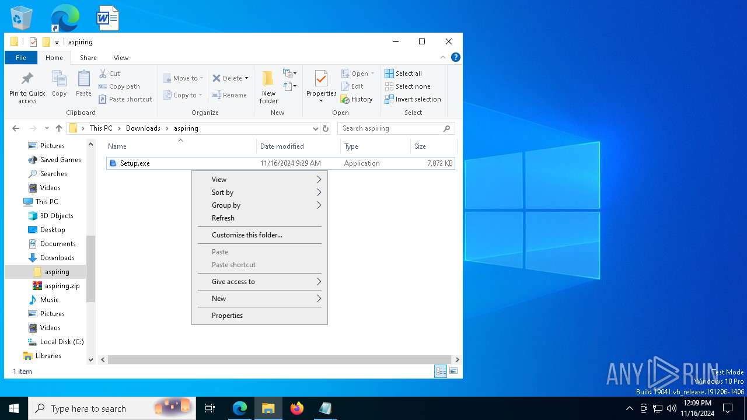Click the Refresh address bar button
The image size is (747, 420).
326,128
